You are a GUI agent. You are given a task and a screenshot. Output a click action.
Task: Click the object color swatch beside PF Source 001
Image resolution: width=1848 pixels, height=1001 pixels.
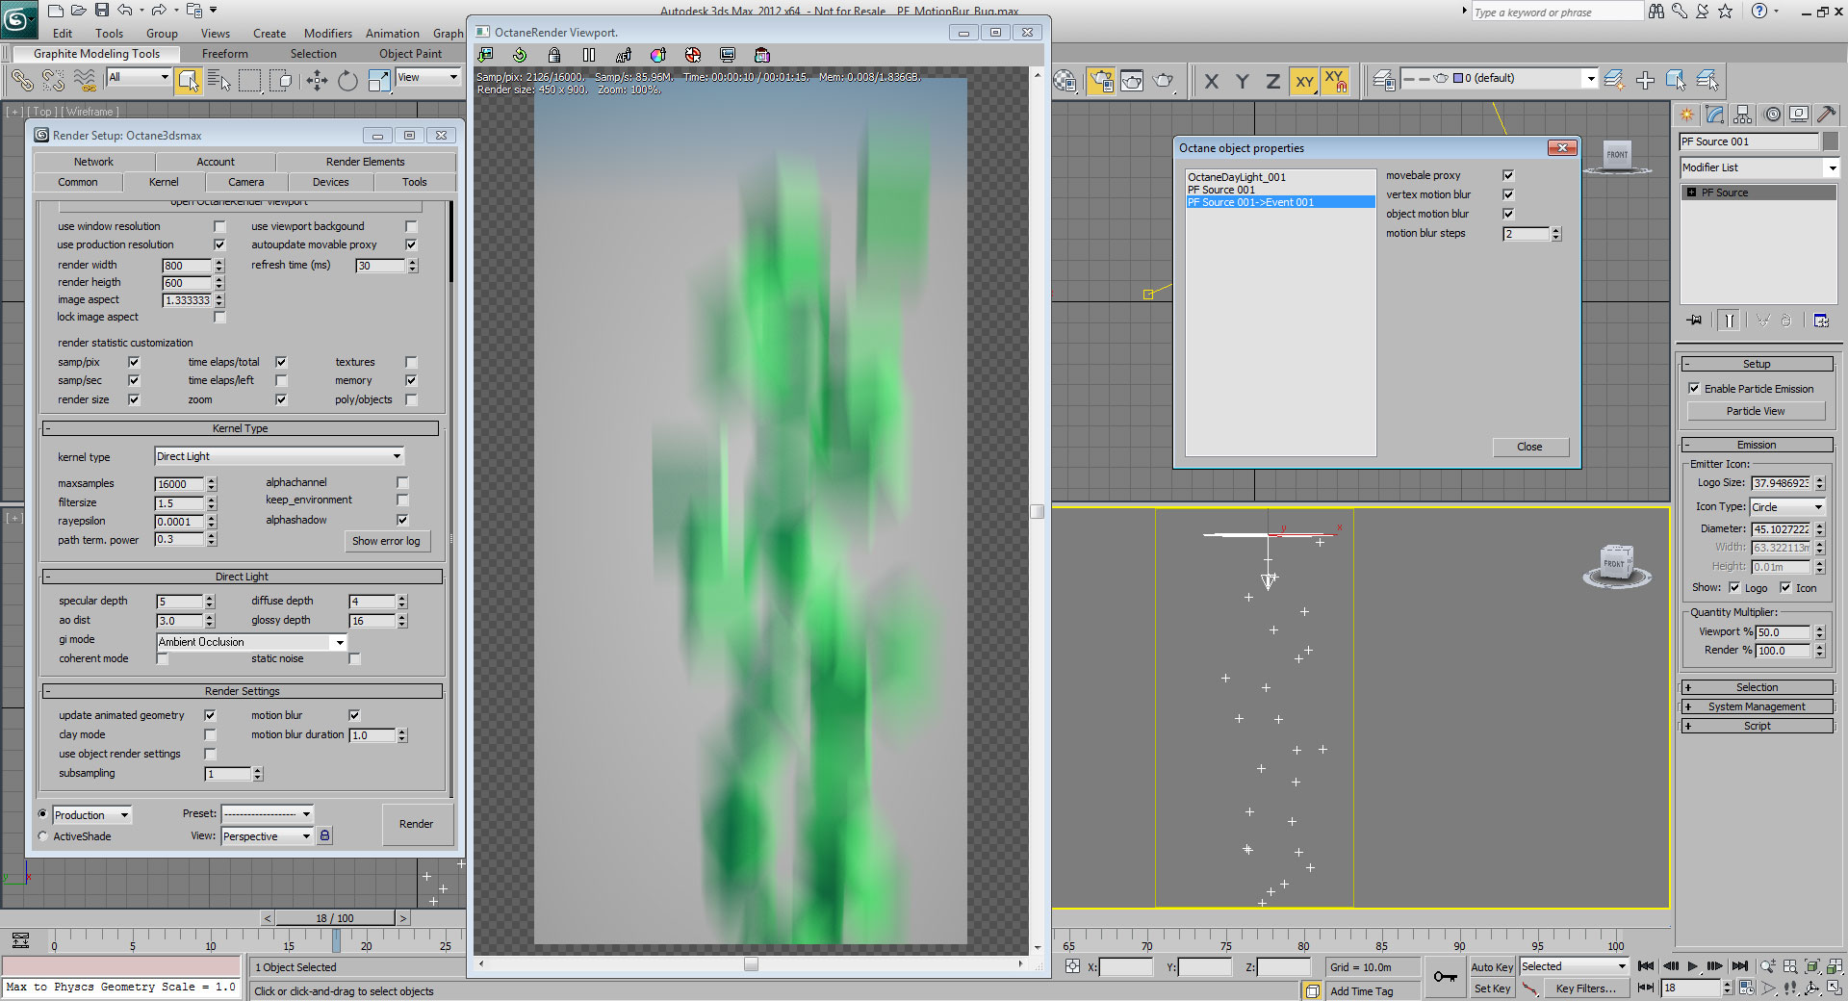(x=1831, y=141)
